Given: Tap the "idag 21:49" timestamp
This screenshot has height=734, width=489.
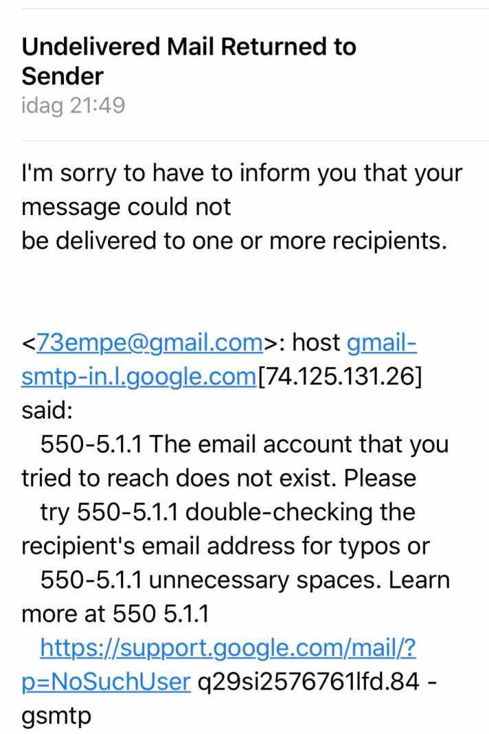Looking at the screenshot, I should tap(73, 106).
